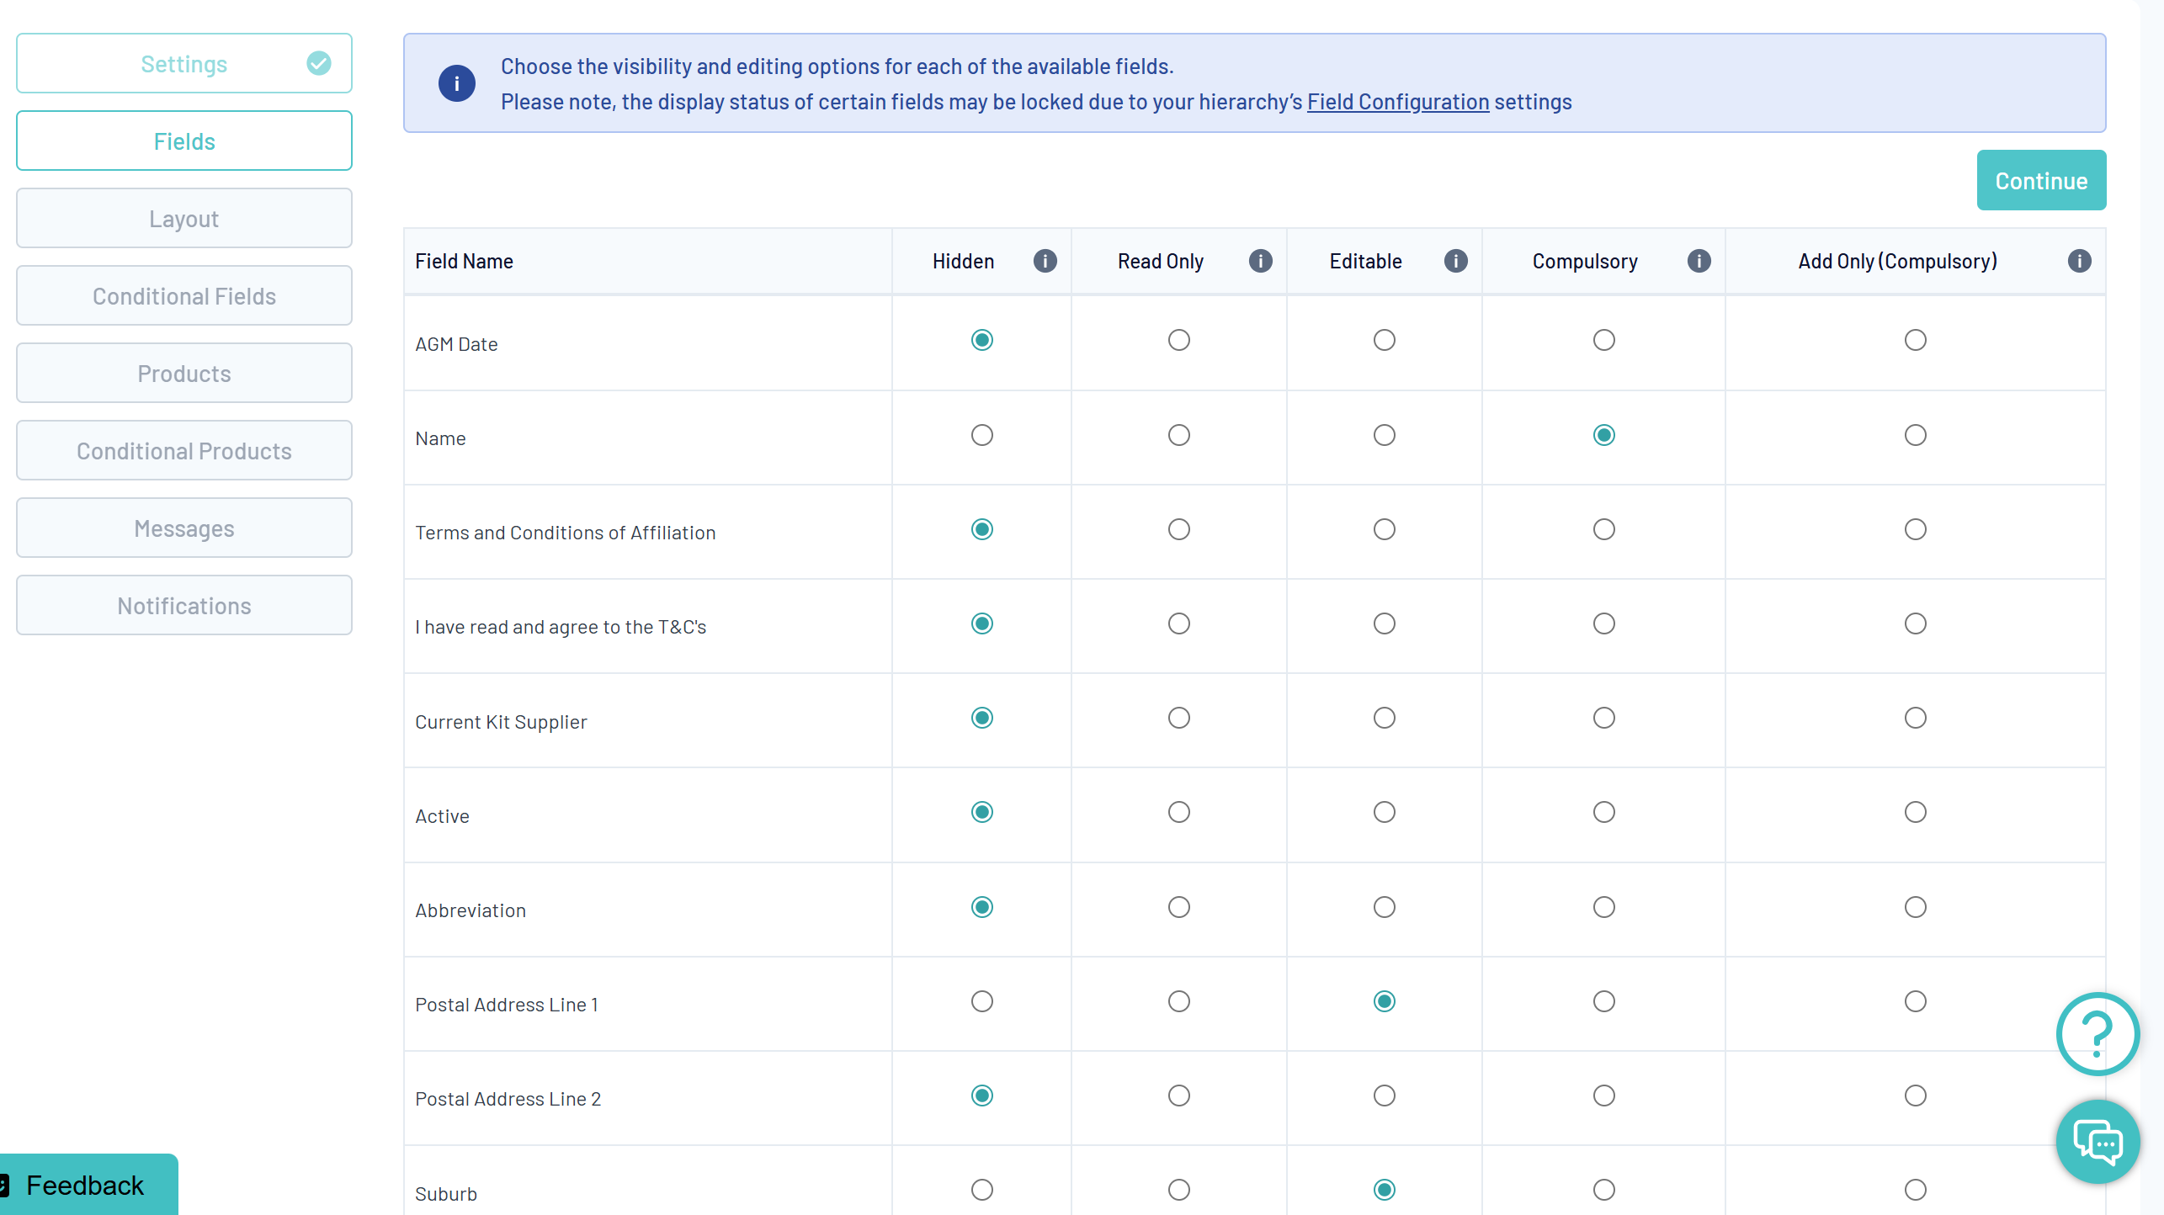Click the Feedback tab at bottom left
The height and width of the screenshot is (1215, 2164).
point(85,1185)
